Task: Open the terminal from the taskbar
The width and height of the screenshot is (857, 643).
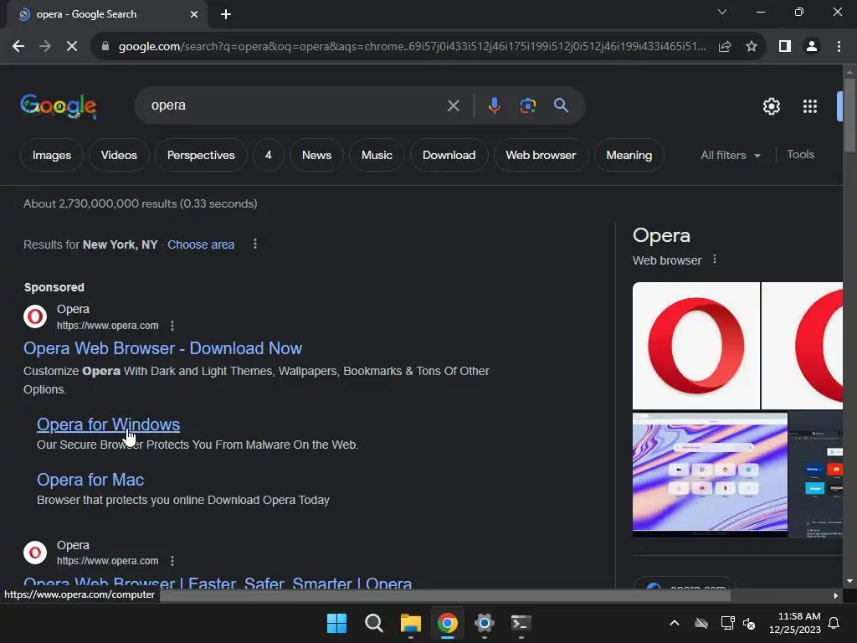Action: pyautogui.click(x=521, y=623)
